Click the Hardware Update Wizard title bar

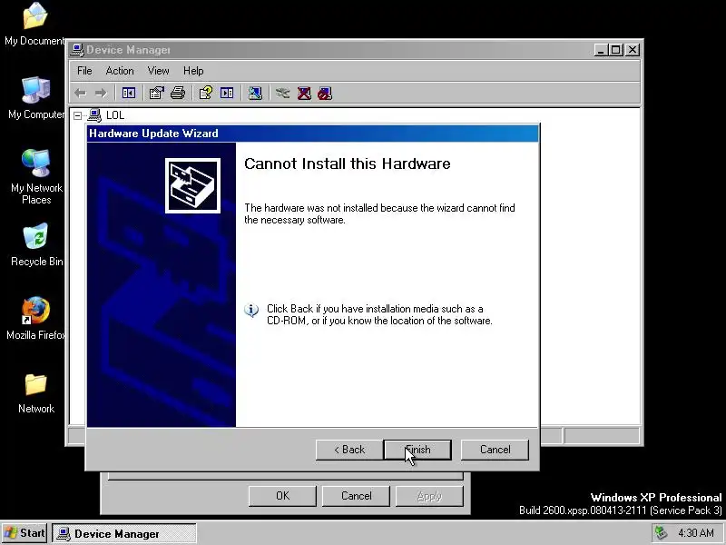312,134
